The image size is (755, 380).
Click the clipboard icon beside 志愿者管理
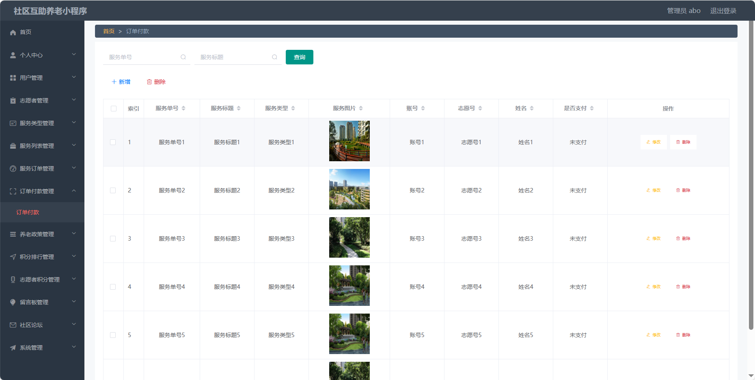(x=13, y=100)
